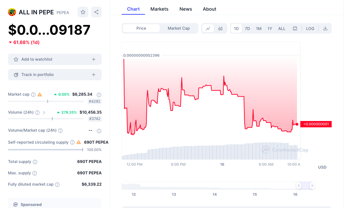Click the circulating supply progress bar

[45, 150]
